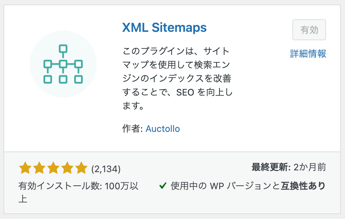Click the grayed-out 有効 button
This screenshot has height=219, width=345.
309,30
